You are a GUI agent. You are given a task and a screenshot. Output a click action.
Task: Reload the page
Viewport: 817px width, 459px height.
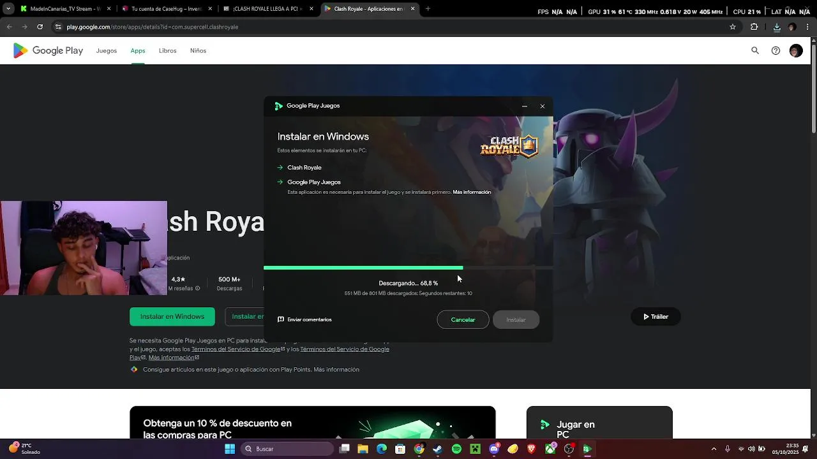[x=40, y=27]
